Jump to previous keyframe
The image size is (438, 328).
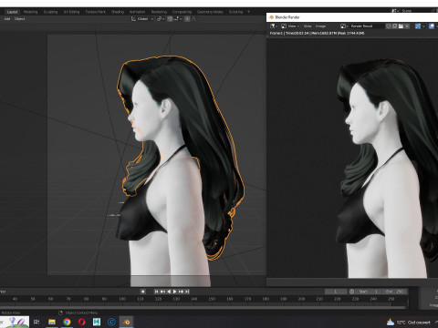pyautogui.click(x=162, y=292)
